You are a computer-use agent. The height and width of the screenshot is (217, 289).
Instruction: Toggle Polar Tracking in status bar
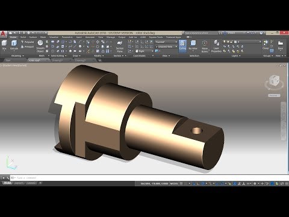point(203,183)
